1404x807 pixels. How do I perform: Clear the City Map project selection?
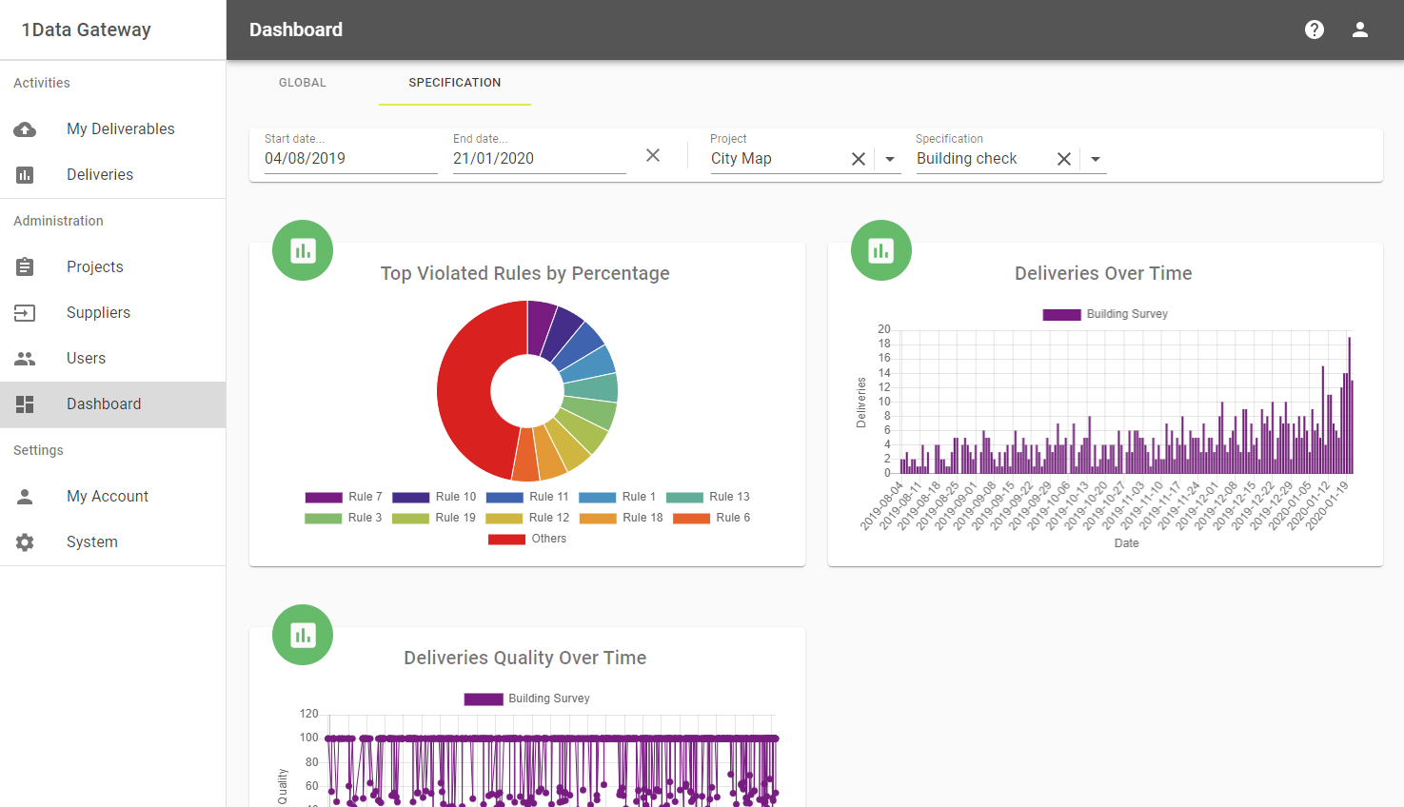pos(858,159)
